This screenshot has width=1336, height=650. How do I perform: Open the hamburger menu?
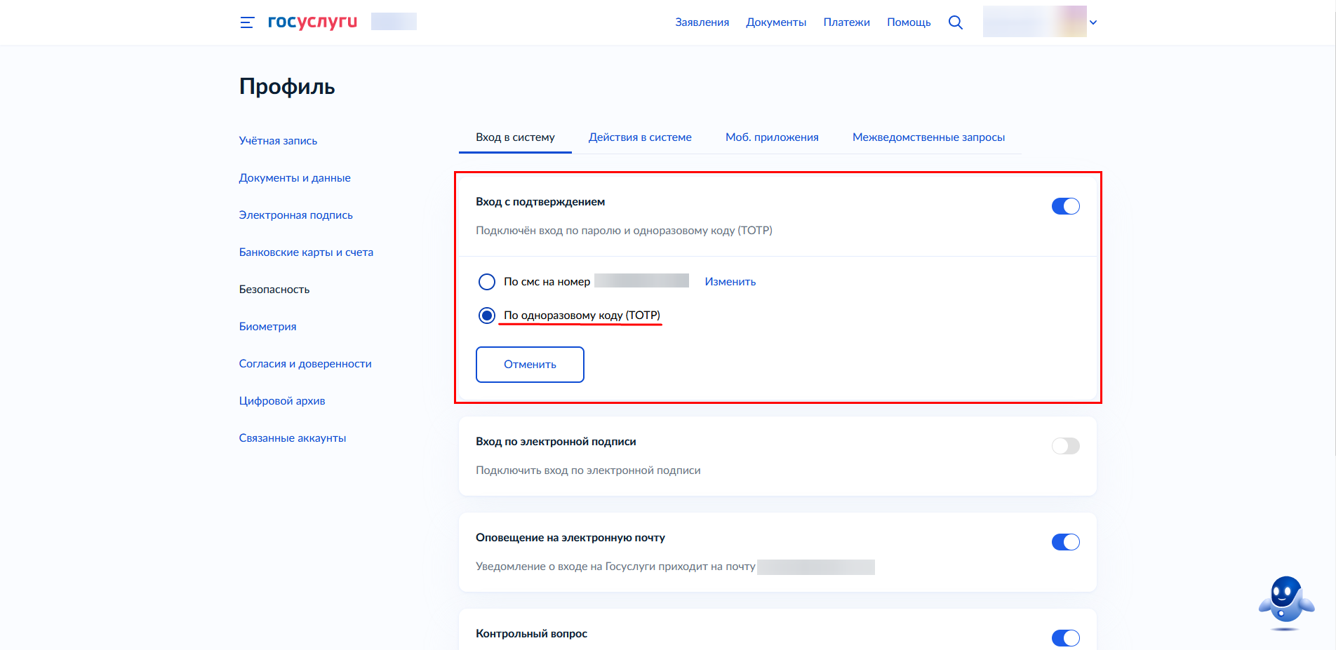click(246, 22)
